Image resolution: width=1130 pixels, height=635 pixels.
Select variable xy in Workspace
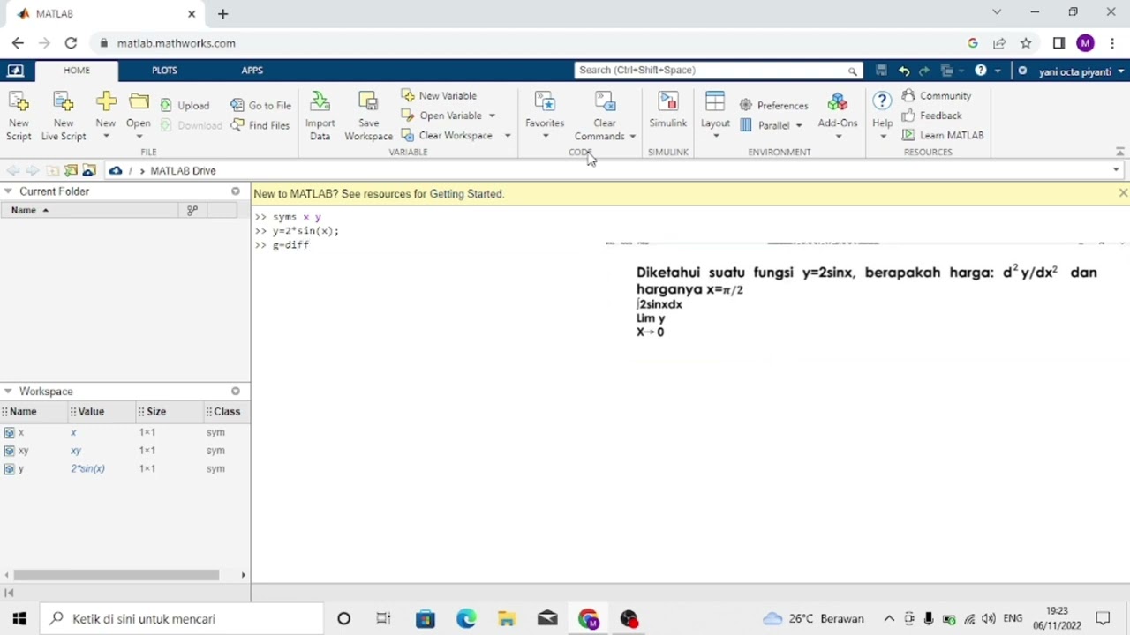coord(124,451)
